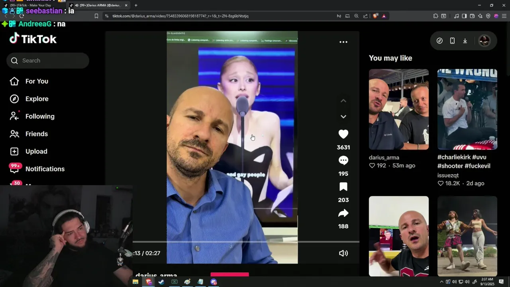Image resolution: width=510 pixels, height=287 pixels.
Task: Bookmark this page in the address bar
Action: 96,16
